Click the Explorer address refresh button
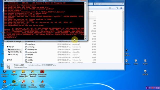 tap(91, 4)
